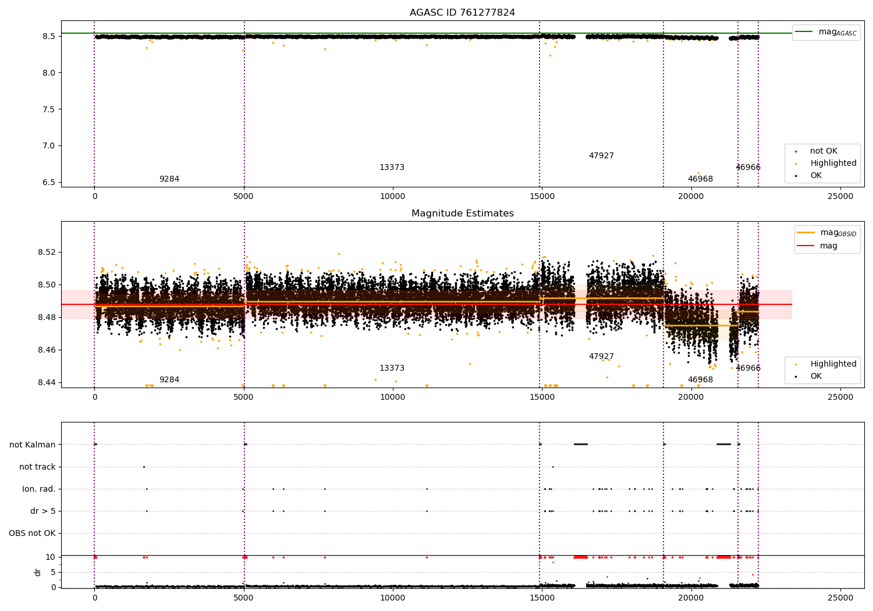Viewport: 873px width, 611px height.
Task: Click obsid label 9284 in the AGASC plot
Action: 169,179
